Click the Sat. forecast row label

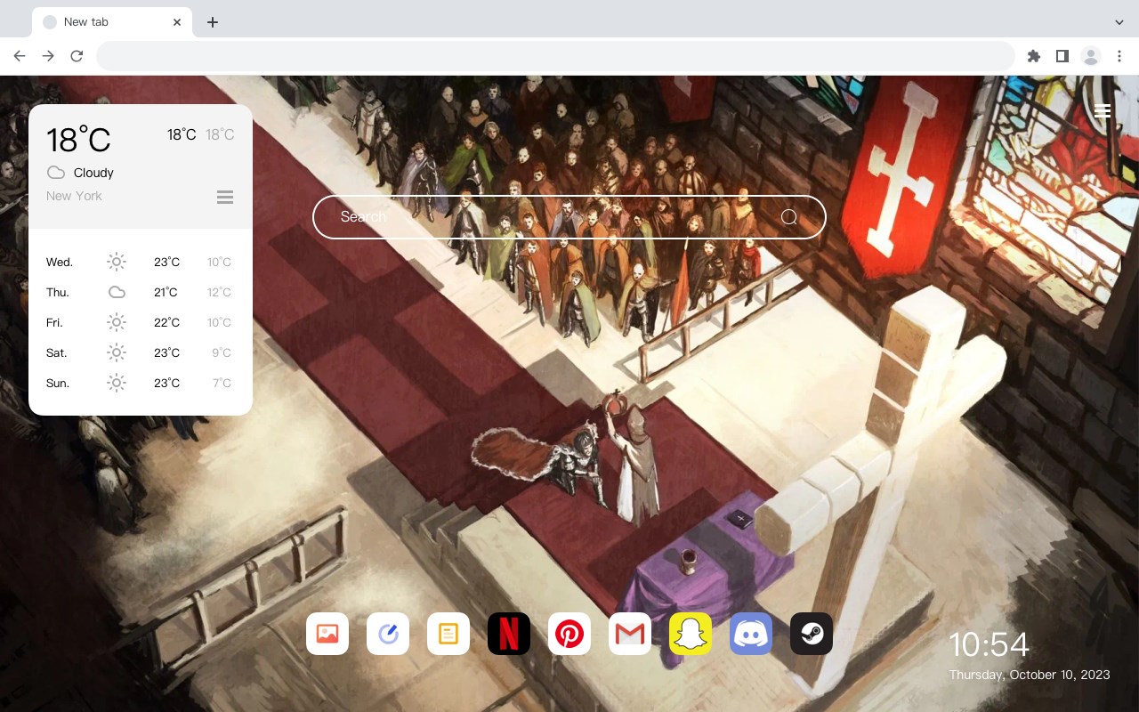click(57, 352)
